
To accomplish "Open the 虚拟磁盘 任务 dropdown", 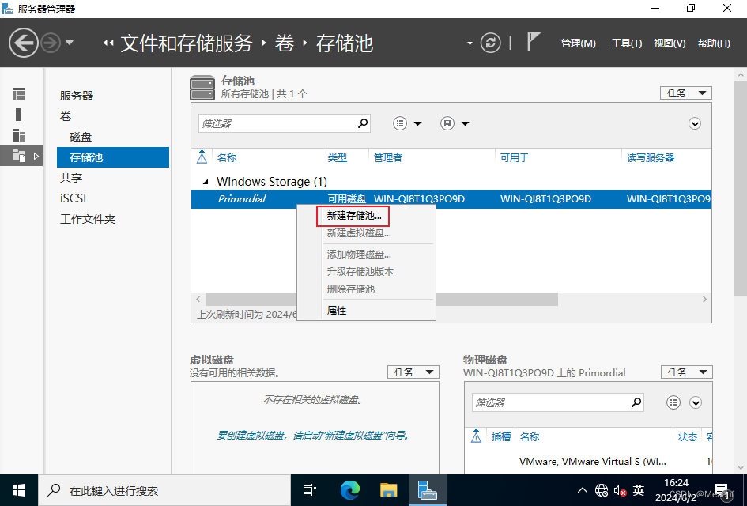I will (413, 372).
